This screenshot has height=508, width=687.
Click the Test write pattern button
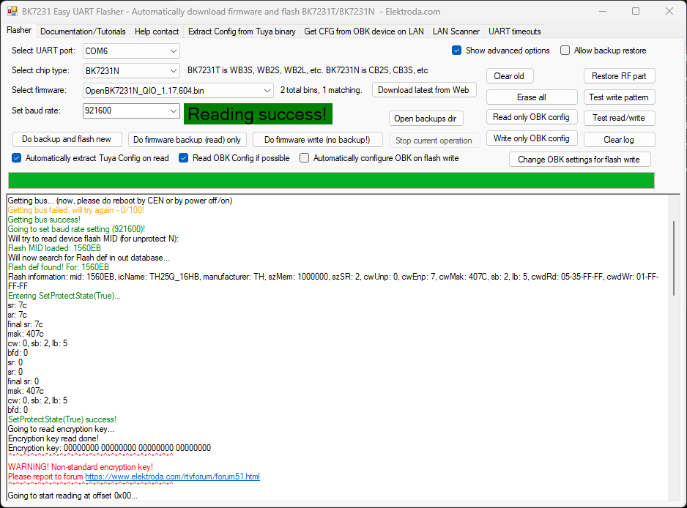click(619, 97)
